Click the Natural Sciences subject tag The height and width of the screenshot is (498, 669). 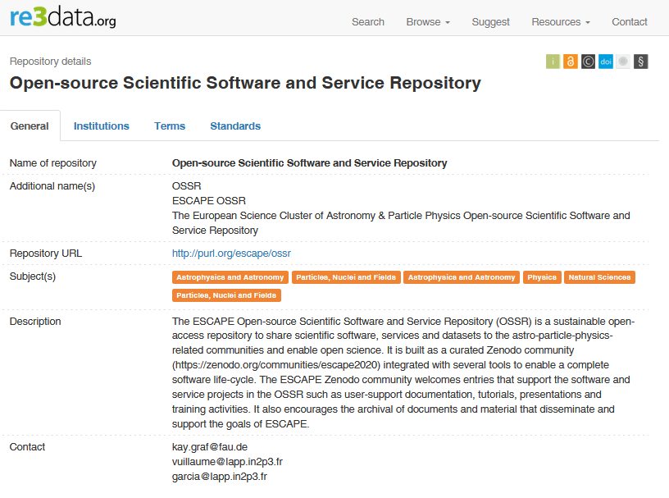(x=601, y=276)
